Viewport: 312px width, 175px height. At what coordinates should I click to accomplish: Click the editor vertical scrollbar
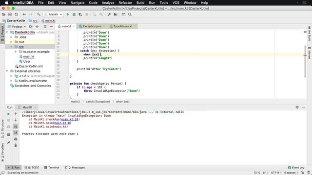pyautogui.click(x=305, y=62)
